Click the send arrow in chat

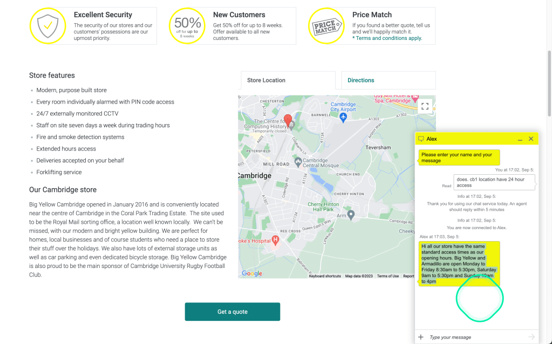click(531, 337)
